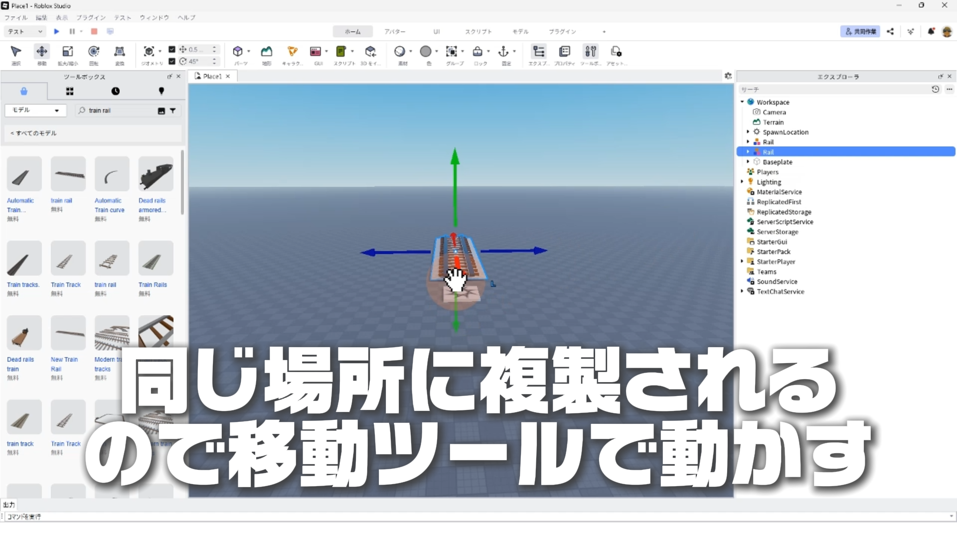Select the Move (移動) tool
The height and width of the screenshot is (538, 957).
tap(42, 51)
